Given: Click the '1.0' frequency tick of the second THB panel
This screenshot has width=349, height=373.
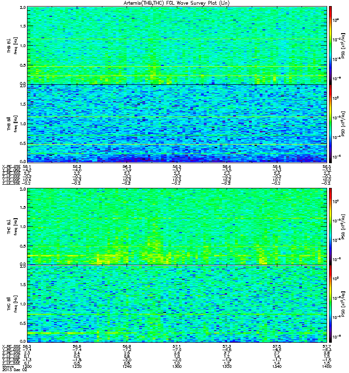Looking at the screenshot, I should pyautogui.click(x=23, y=124).
